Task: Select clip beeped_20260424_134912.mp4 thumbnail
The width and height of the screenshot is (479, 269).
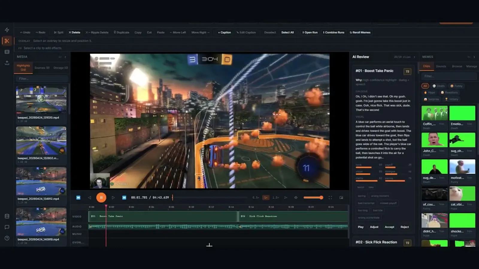Action: 41,181
